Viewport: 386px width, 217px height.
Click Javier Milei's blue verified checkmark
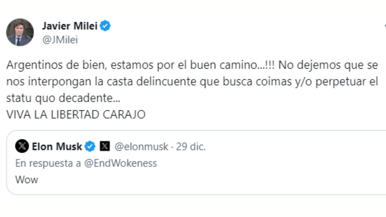click(x=106, y=26)
